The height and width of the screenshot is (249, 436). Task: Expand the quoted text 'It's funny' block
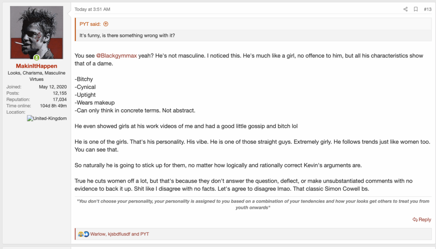(x=127, y=36)
